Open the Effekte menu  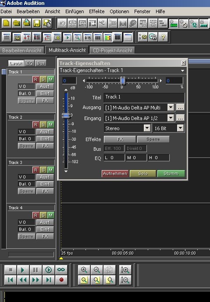point(96,11)
